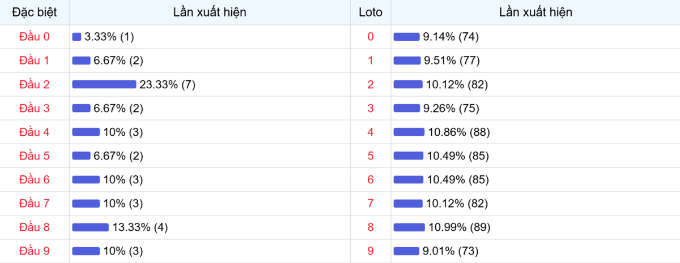Select the "9.01% (73)" value text

[x=451, y=251]
